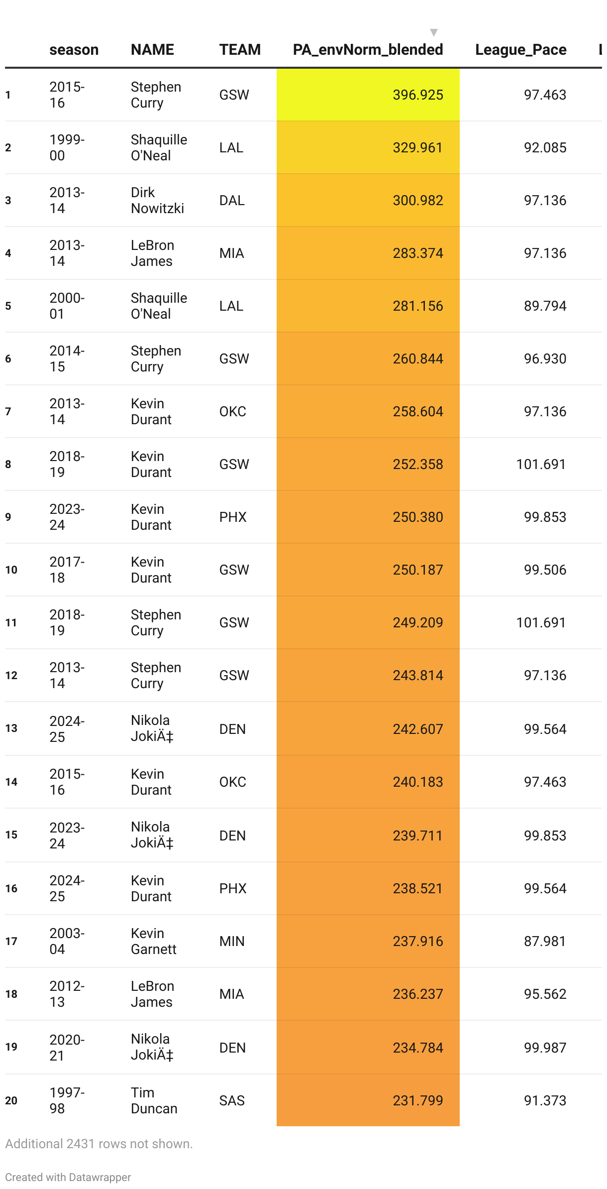Sort table by season column header

point(74,50)
